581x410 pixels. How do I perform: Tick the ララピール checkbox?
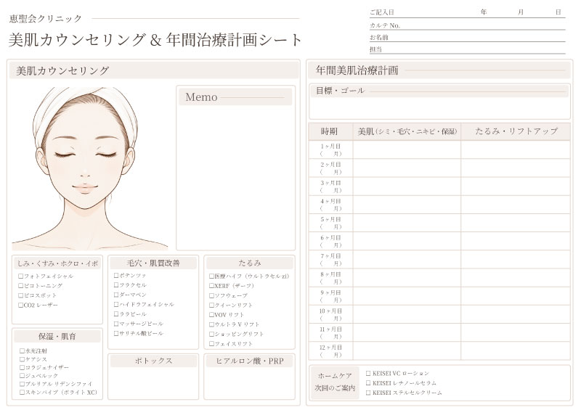pos(116,314)
